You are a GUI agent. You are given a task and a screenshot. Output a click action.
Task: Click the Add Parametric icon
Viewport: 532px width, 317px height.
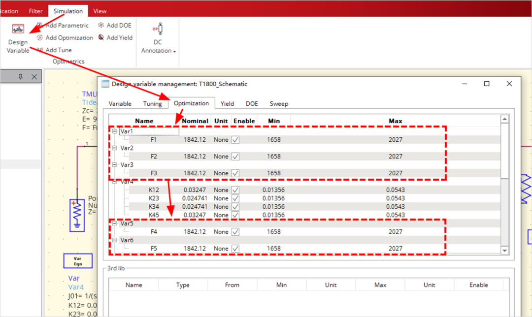pos(40,25)
